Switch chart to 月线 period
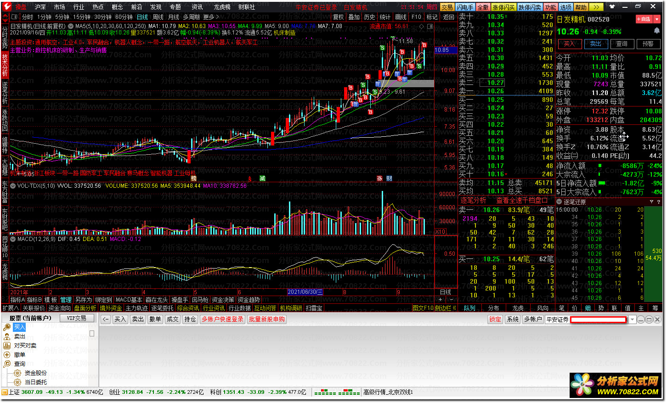The height and width of the screenshot is (403, 667). click(174, 17)
